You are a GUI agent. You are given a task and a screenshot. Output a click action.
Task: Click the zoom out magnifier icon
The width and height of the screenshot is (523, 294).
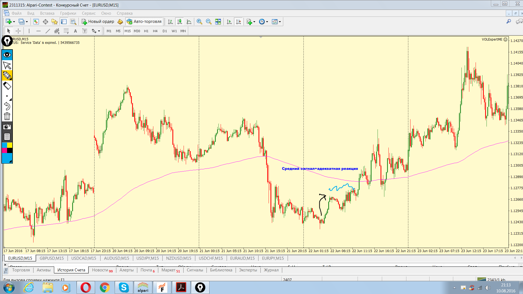coord(209,22)
